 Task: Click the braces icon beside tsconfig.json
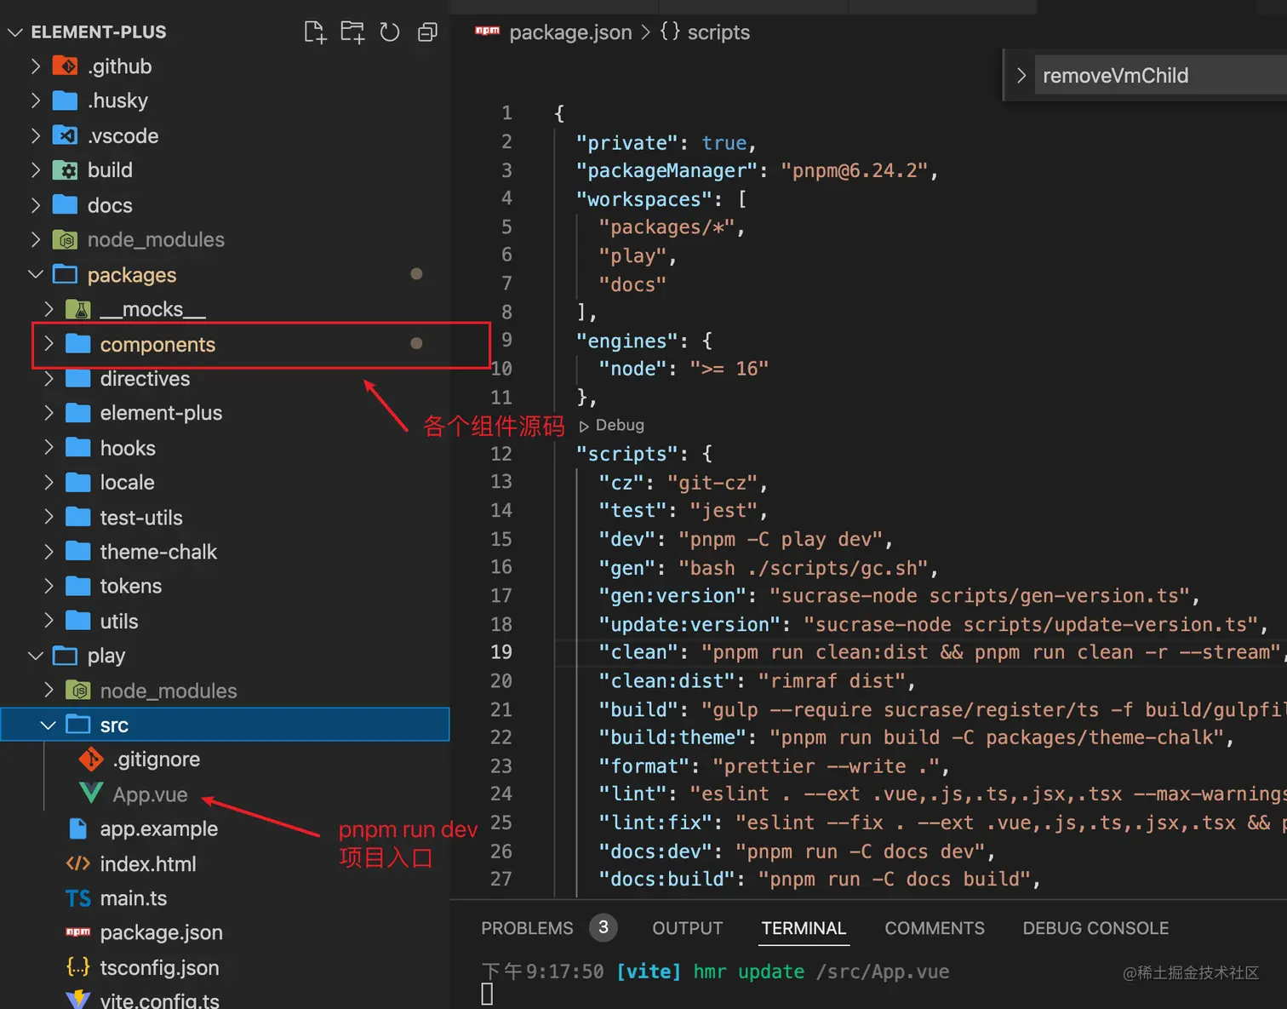(x=78, y=967)
